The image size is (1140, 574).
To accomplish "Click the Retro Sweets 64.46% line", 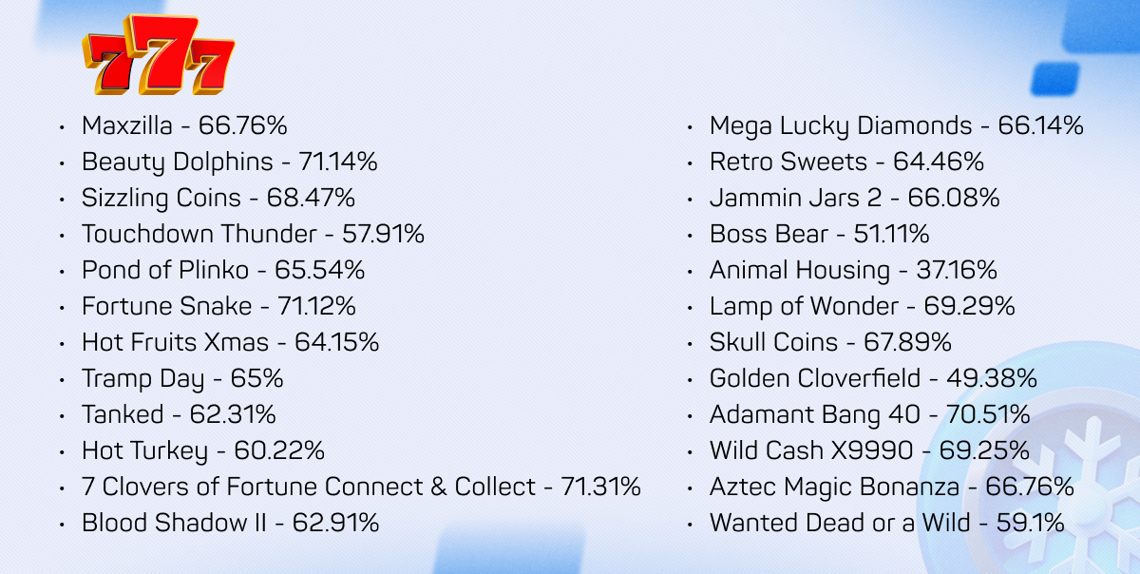I will pyautogui.click(x=846, y=162).
